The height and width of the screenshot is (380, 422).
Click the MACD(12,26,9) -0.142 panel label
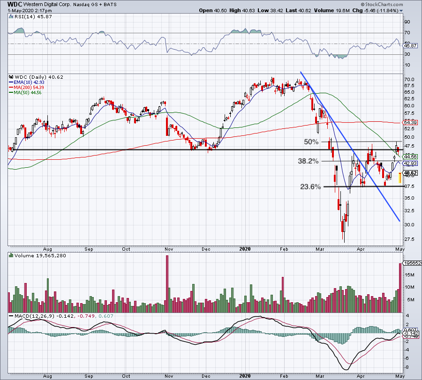[44, 316]
